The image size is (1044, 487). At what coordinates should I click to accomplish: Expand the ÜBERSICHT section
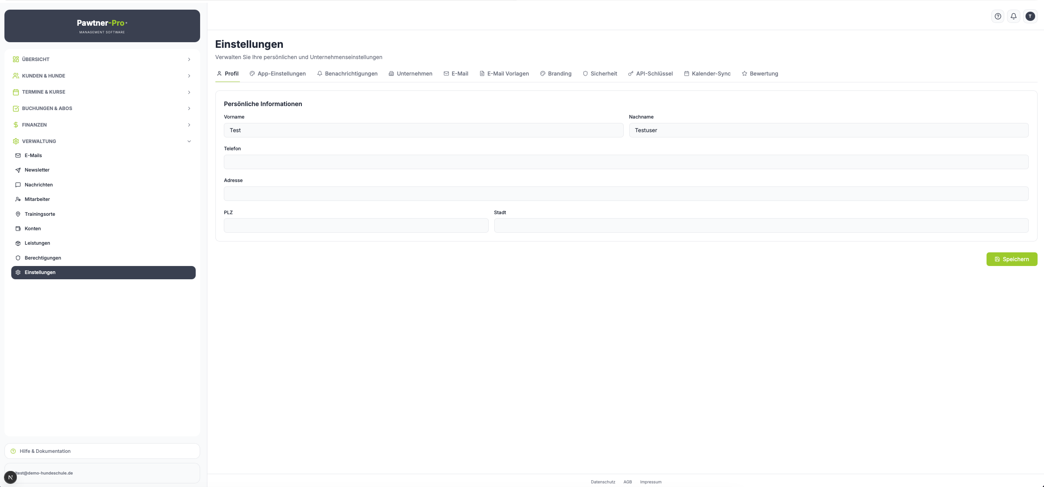coord(102,59)
